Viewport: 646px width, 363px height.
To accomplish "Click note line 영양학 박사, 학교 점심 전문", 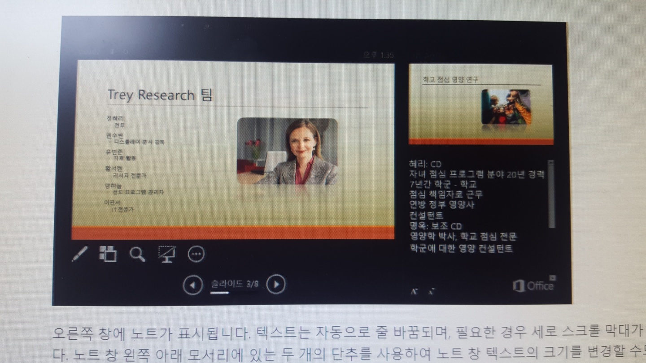I will tap(463, 236).
